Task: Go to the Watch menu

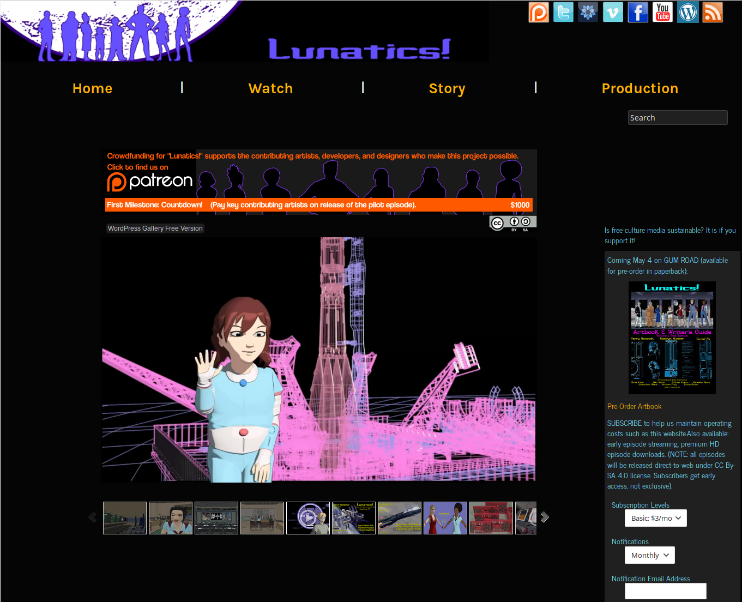Action: coord(270,88)
